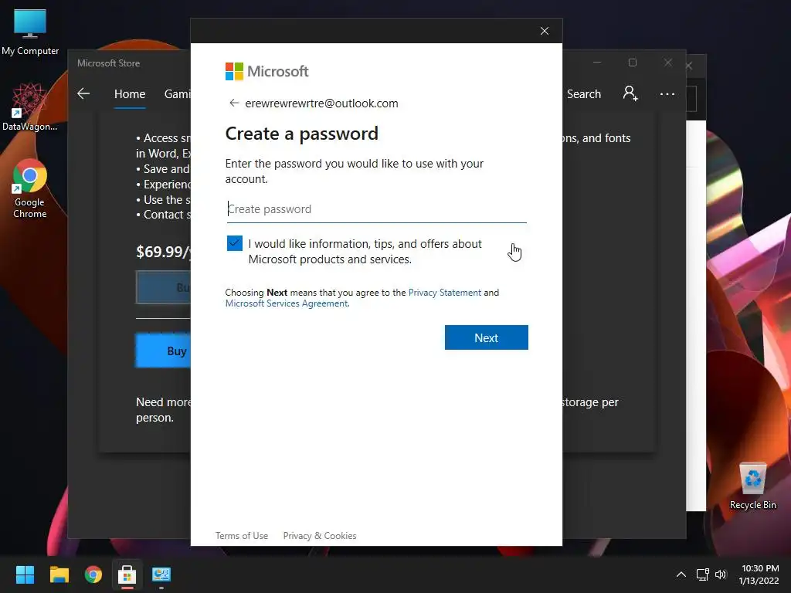
Task: Click the Create a password heading
Action: [302, 134]
